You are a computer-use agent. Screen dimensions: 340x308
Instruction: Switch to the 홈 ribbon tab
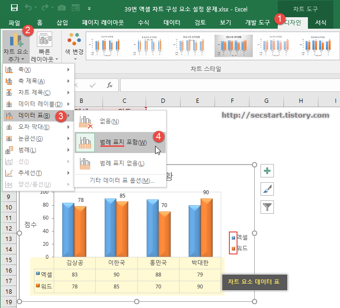coord(40,22)
